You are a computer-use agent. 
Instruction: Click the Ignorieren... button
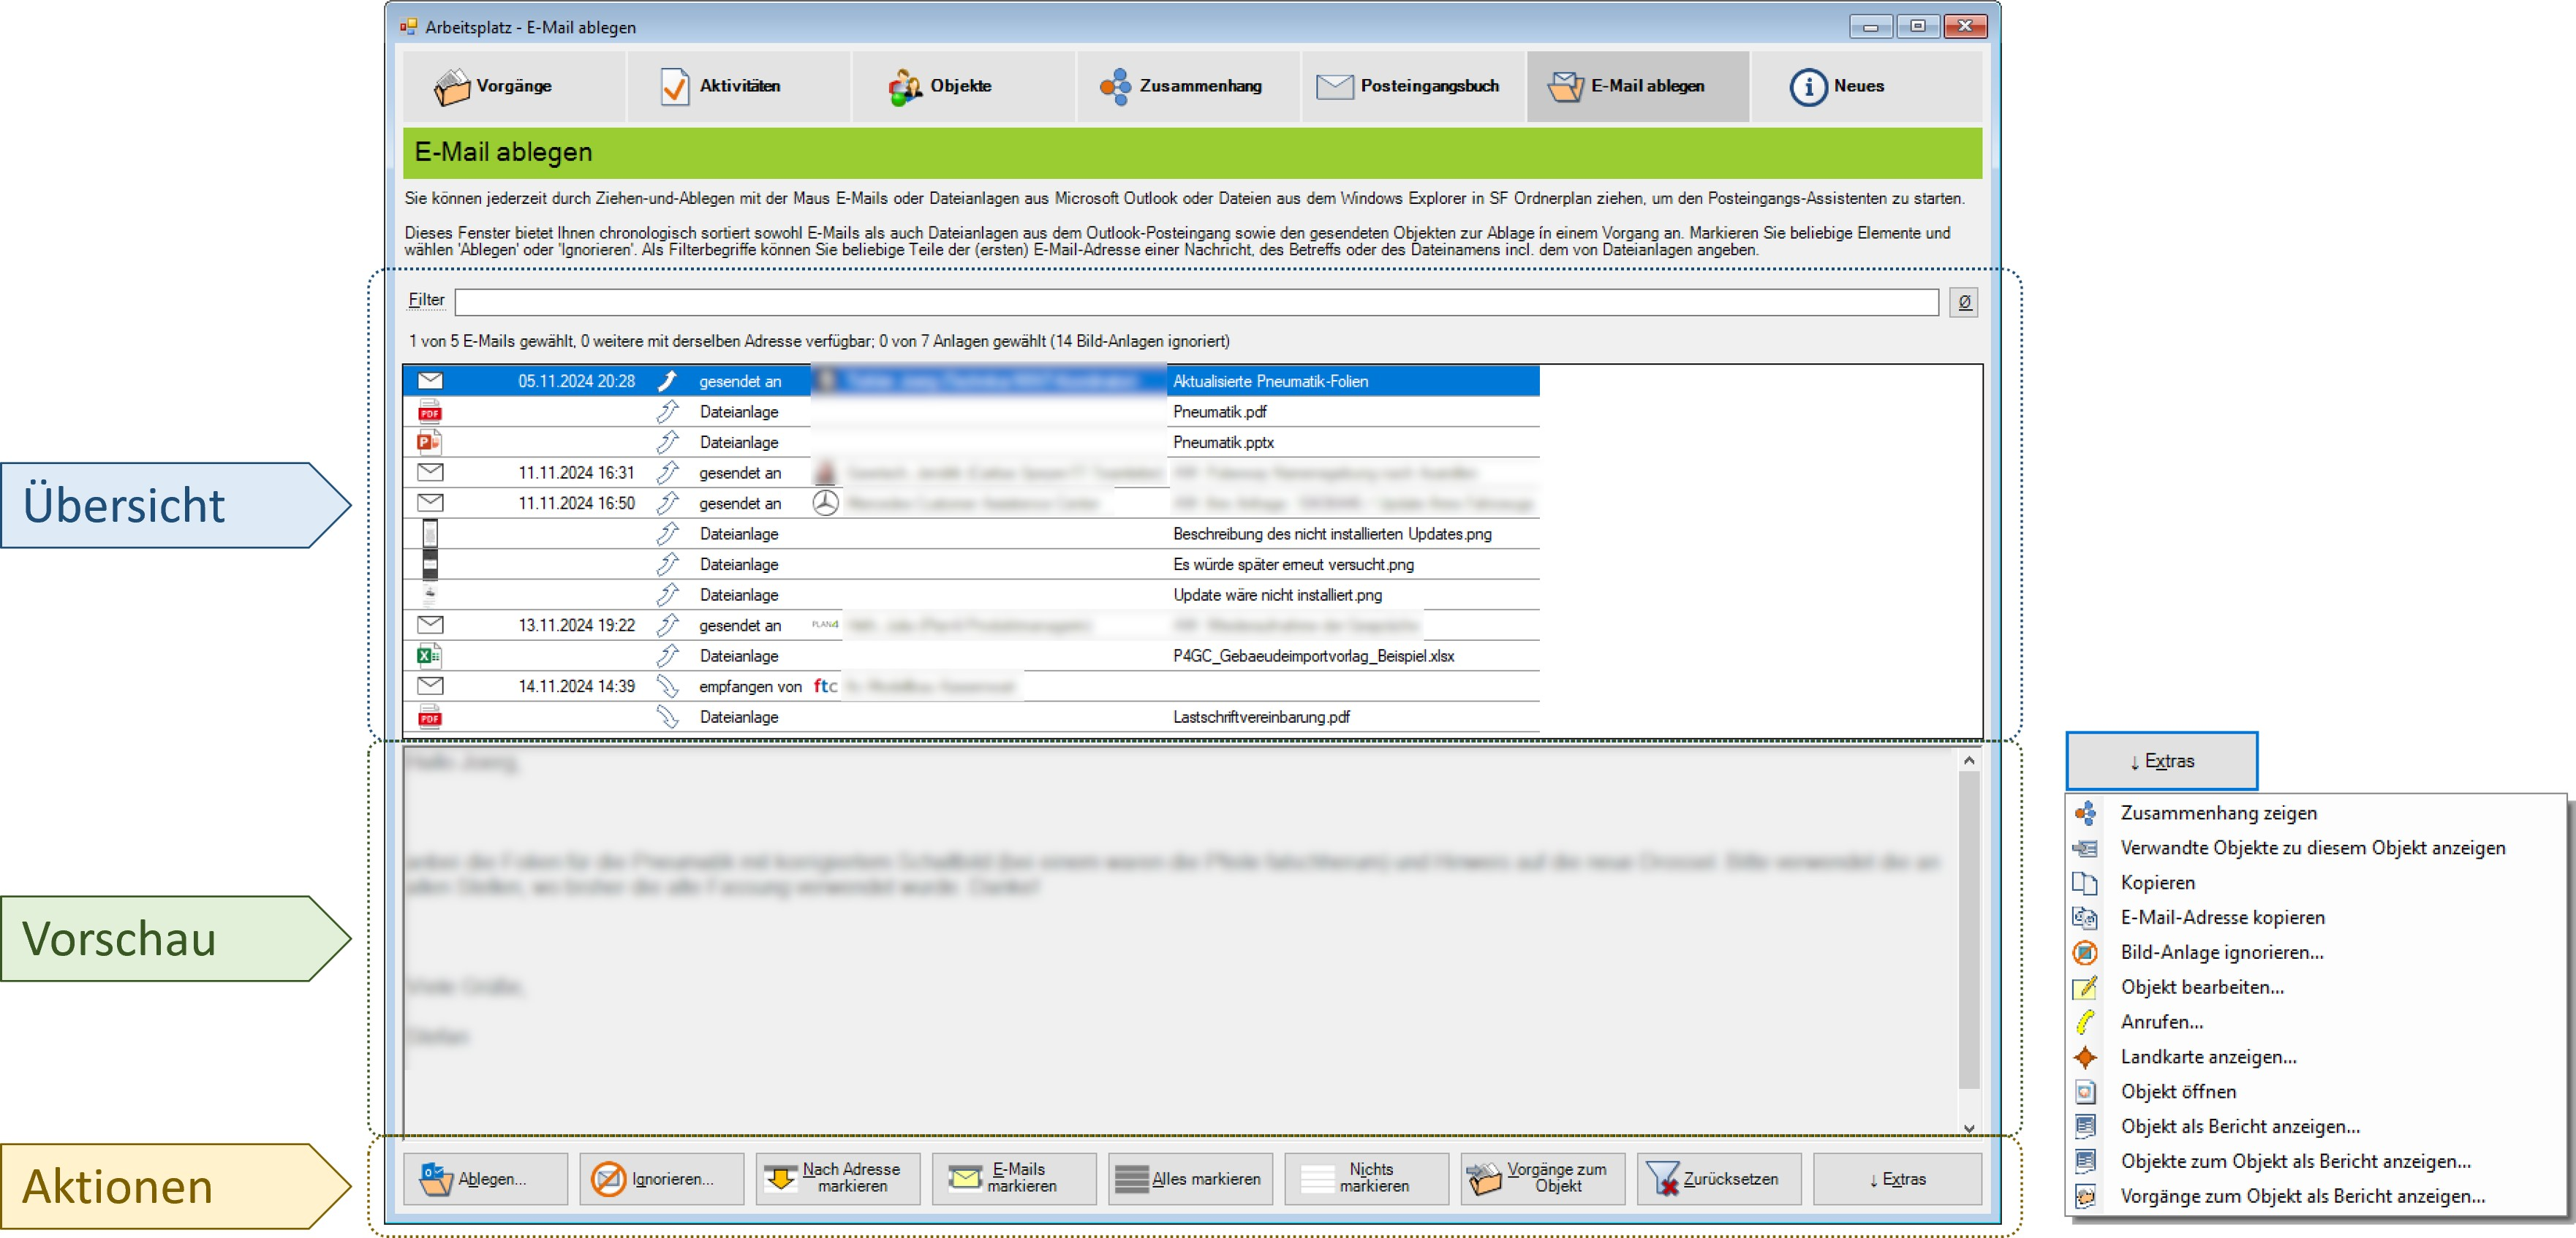(662, 1179)
